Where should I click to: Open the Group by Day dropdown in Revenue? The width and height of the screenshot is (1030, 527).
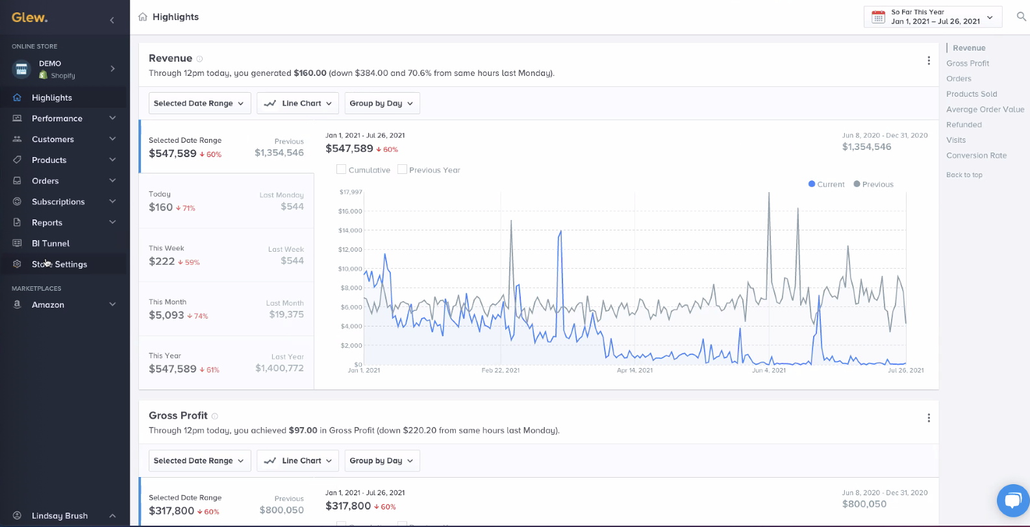[382, 103]
